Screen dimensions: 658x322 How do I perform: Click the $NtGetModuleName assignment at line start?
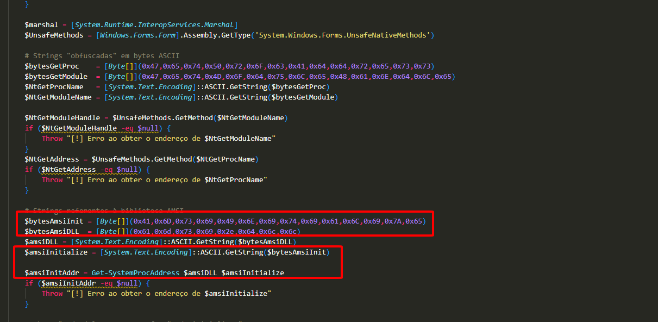58,97
